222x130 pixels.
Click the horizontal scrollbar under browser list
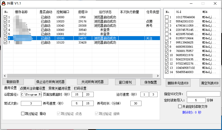pos(79,76)
